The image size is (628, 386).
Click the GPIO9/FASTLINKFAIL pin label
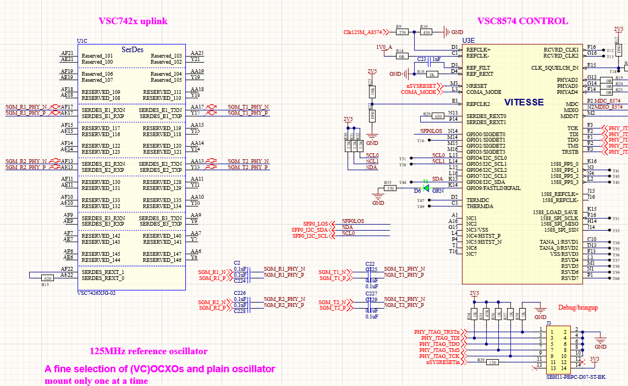[493, 188]
